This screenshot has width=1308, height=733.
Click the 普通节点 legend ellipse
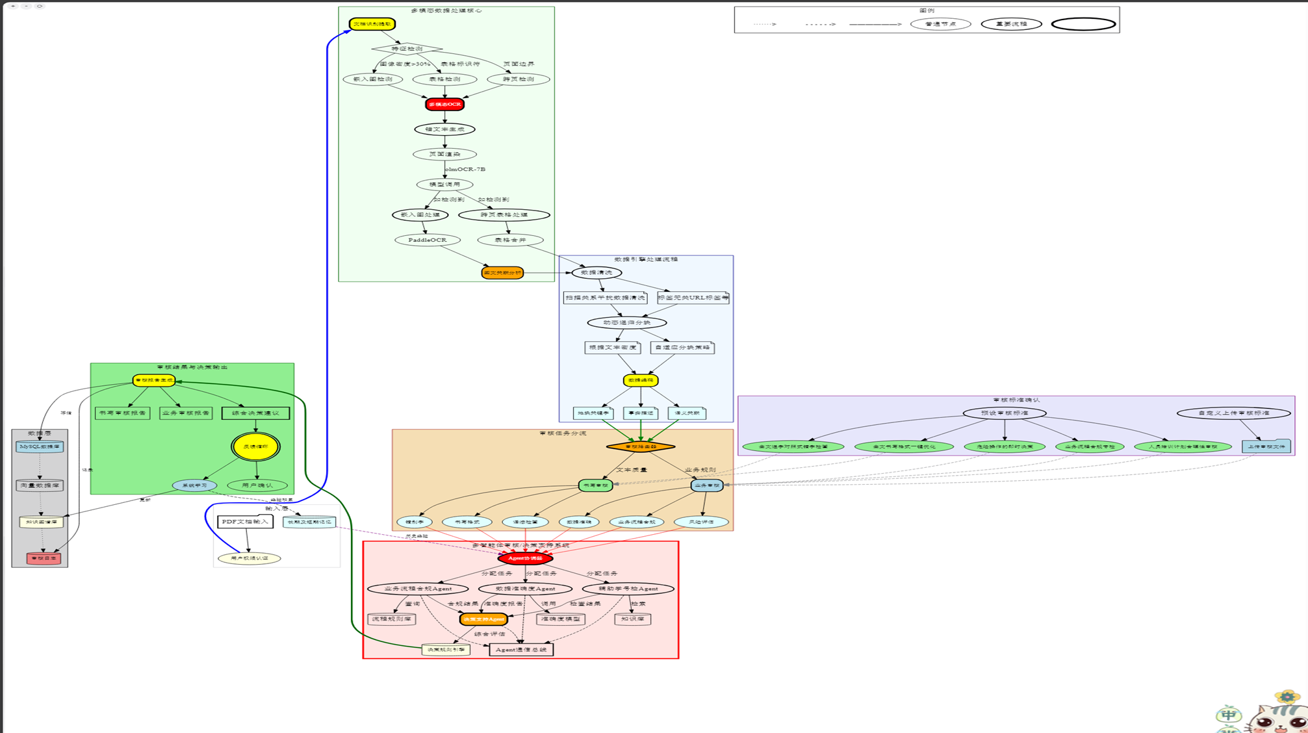point(940,24)
